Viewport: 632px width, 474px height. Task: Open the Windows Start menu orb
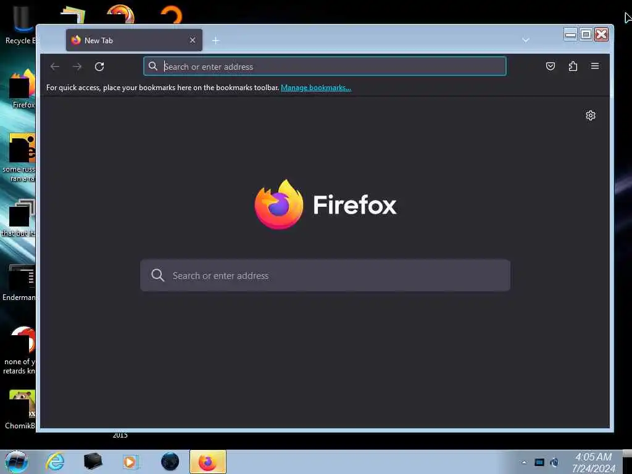[x=17, y=462]
